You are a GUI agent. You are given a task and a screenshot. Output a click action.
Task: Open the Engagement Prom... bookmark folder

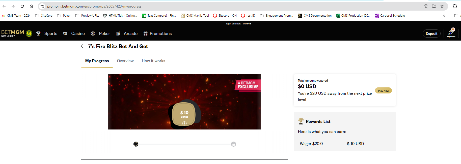coord(277,16)
